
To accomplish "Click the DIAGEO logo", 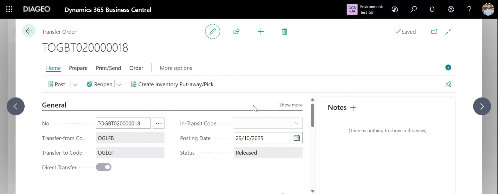I will (37, 9).
